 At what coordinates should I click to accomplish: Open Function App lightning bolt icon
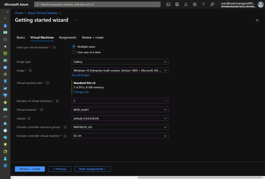[x=5, y=74]
